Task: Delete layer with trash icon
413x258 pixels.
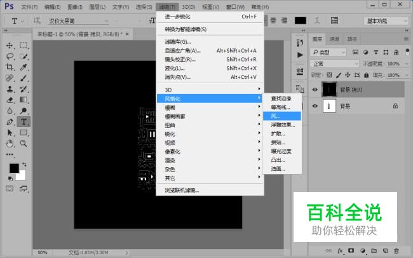Action: (x=396, y=250)
